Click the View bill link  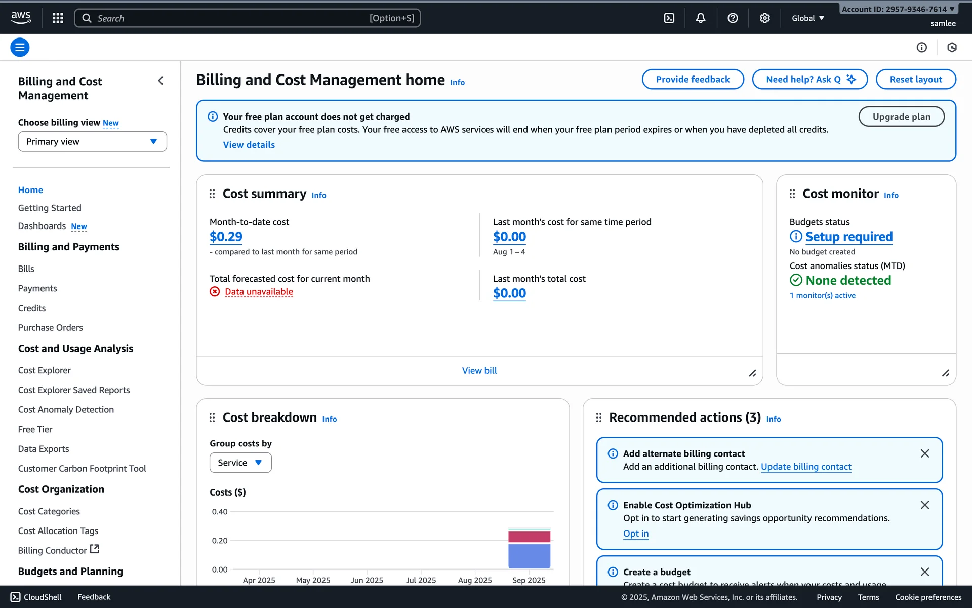tap(479, 370)
